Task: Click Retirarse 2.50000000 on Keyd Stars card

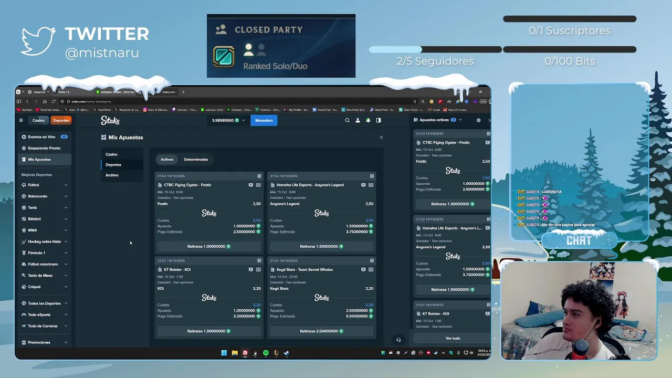Action: click(321, 331)
